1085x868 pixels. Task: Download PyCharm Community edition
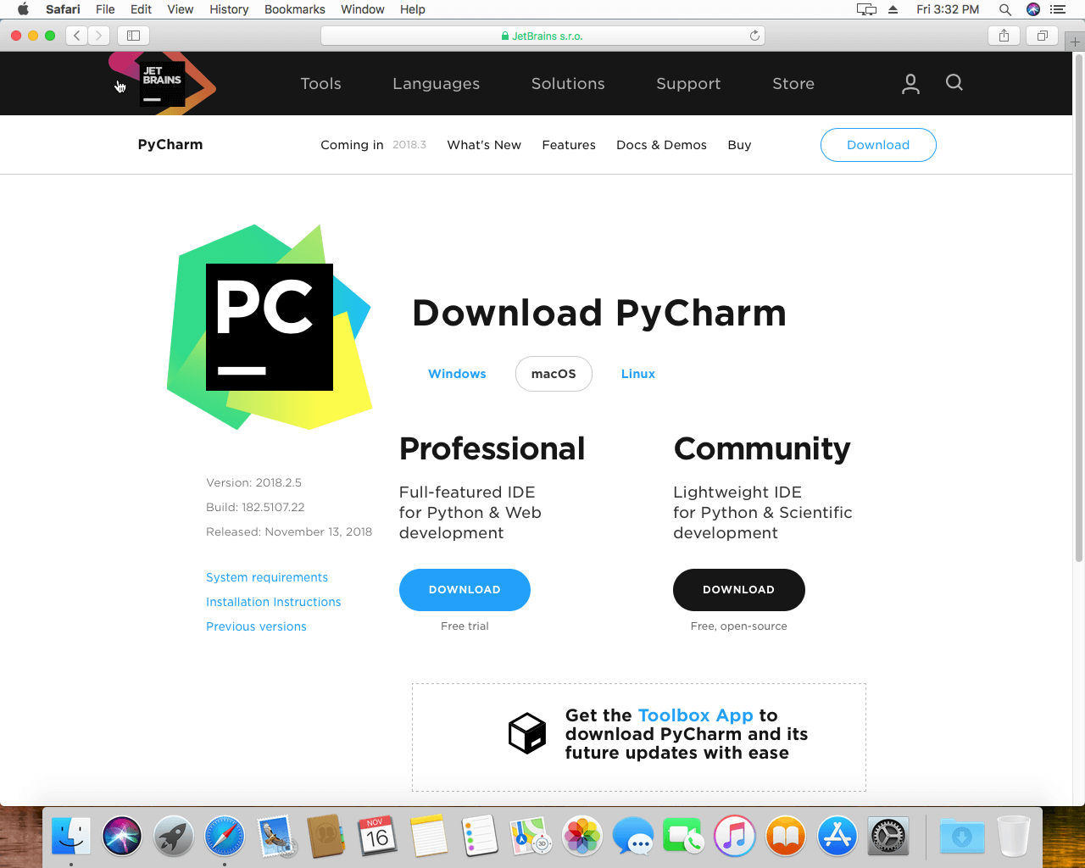click(x=738, y=590)
